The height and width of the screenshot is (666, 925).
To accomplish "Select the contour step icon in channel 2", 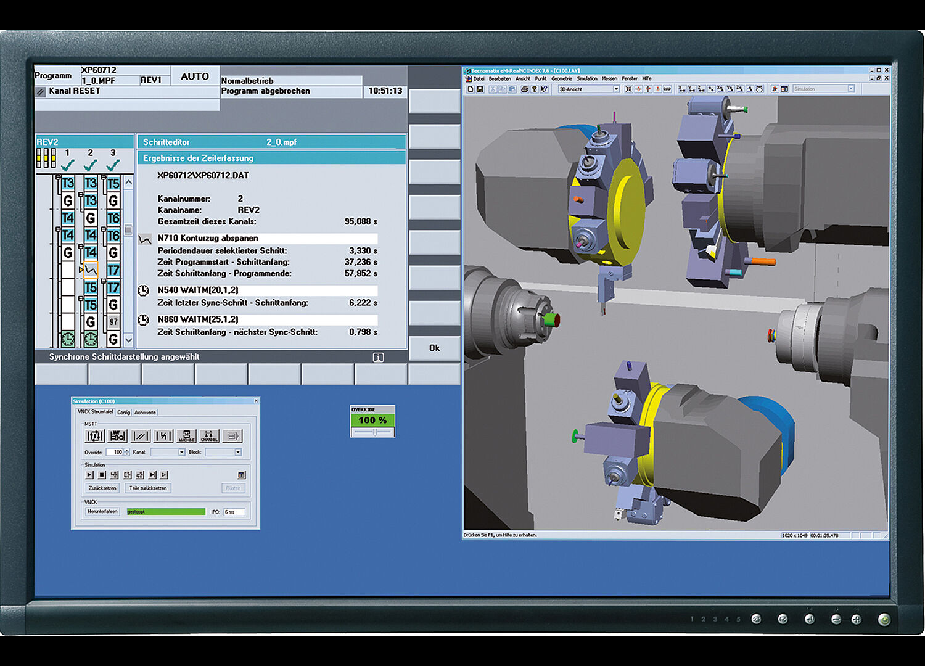I will (x=91, y=270).
